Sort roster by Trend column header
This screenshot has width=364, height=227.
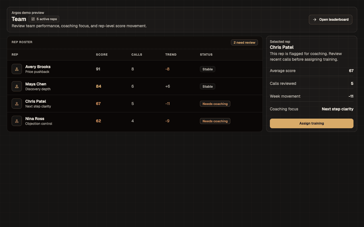(171, 54)
